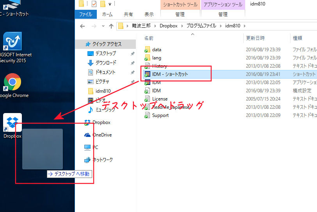The image size is (317, 212).
Task: Expand chevron before 難波三郎 in address bar
Action: [x=127, y=26]
